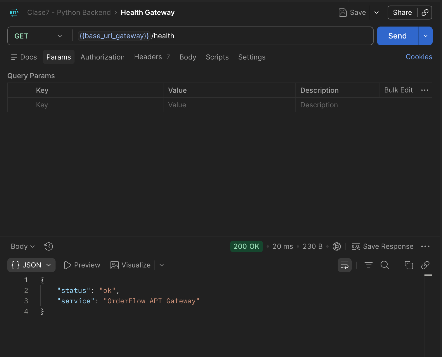Image resolution: width=442 pixels, height=357 pixels.
Task: Open the request Body tab
Action: [188, 57]
